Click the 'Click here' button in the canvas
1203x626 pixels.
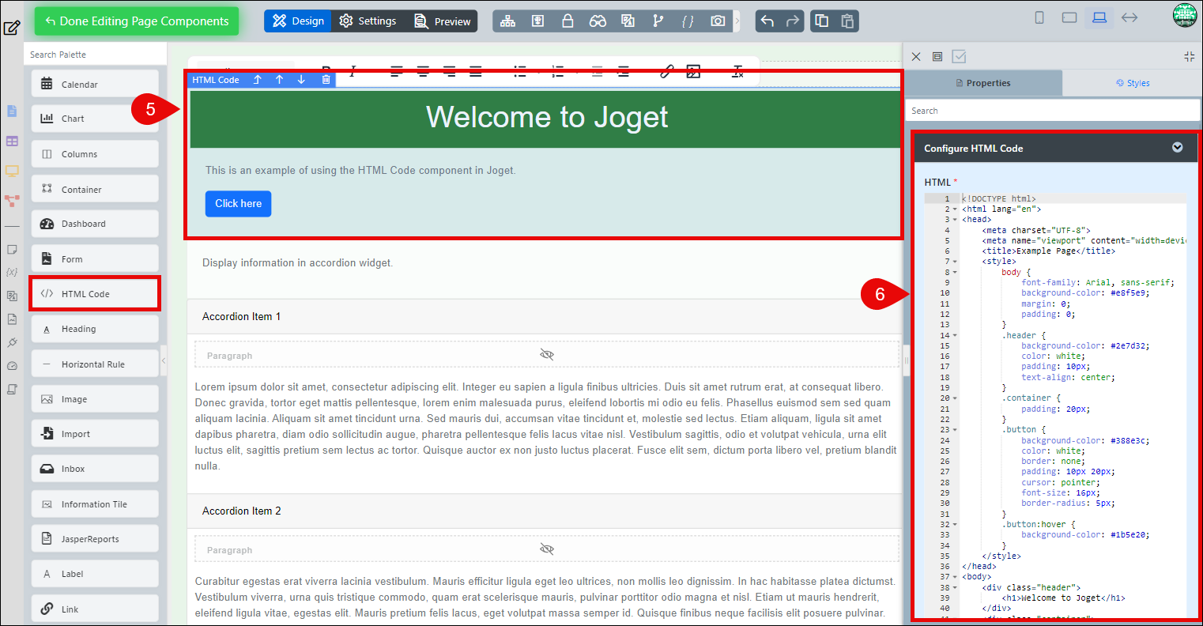[x=239, y=203]
